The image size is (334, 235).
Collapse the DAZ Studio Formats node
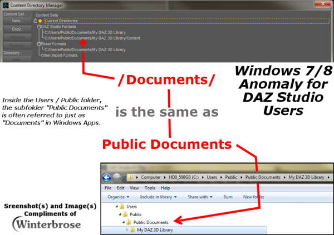tap(39, 27)
